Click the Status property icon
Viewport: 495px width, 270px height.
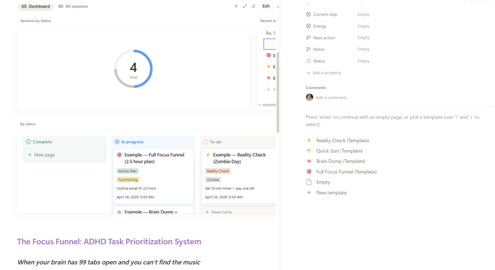pyautogui.click(x=308, y=61)
